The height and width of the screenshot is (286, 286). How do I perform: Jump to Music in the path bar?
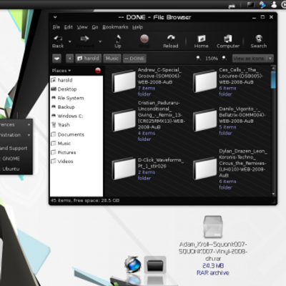112,59
